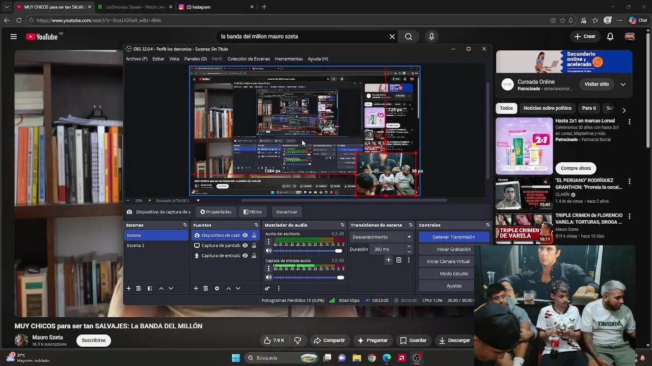The width and height of the screenshot is (652, 366).
Task: Delete selected source with Fuentes trash icon
Action: tap(206, 288)
